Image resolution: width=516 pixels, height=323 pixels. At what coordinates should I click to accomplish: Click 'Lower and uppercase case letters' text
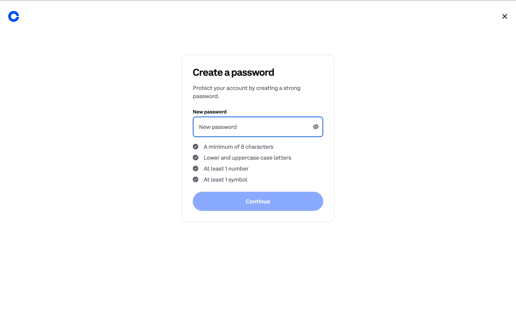pos(247,158)
